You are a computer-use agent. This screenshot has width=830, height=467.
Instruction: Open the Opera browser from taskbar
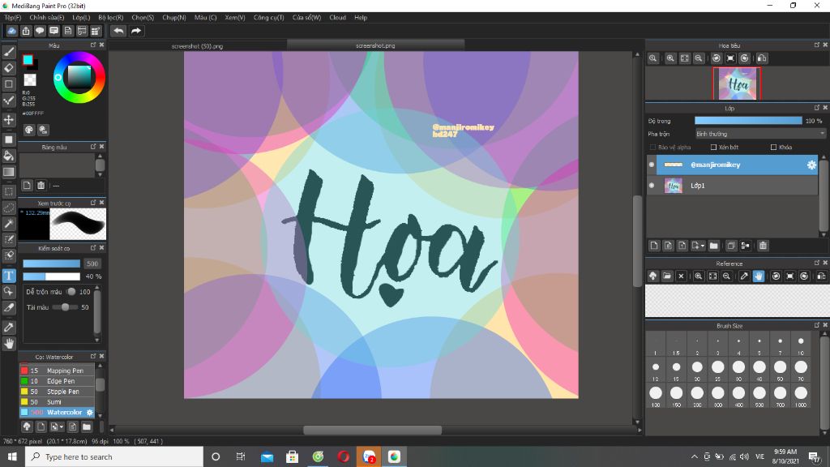[343, 456]
